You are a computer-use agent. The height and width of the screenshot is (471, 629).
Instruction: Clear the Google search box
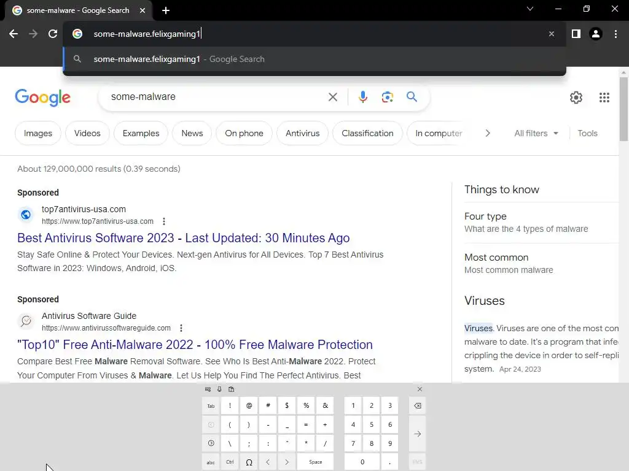[x=333, y=97]
